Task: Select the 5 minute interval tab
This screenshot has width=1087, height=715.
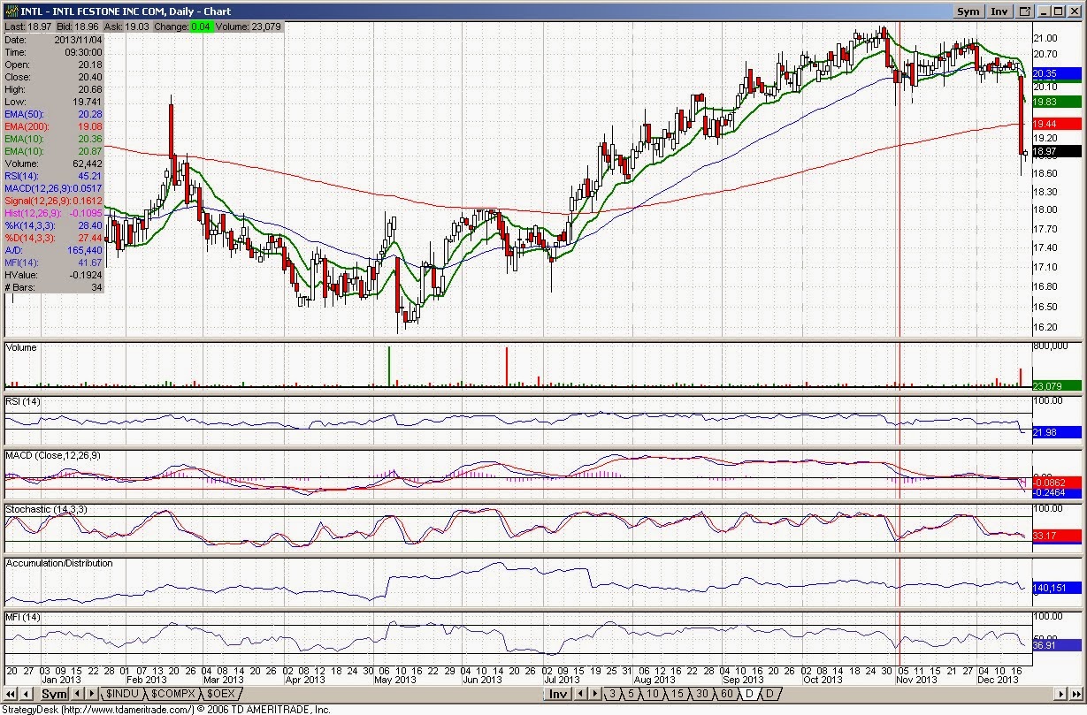Action: [629, 695]
